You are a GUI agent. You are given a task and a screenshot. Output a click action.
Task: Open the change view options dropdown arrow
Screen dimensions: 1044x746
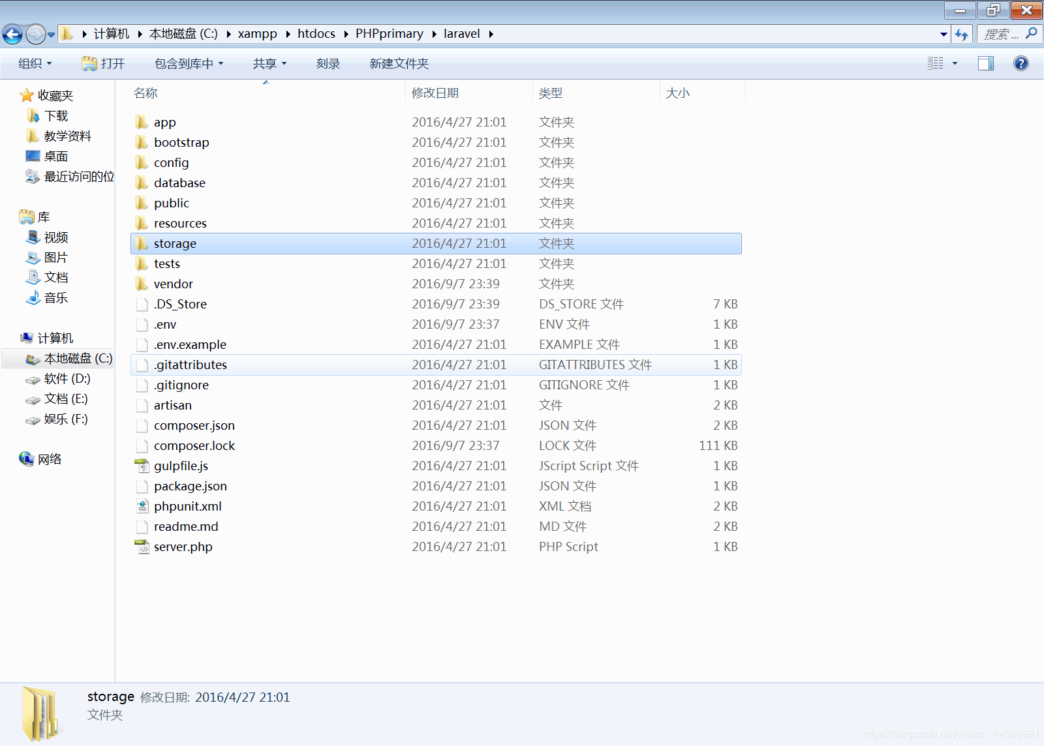point(955,63)
